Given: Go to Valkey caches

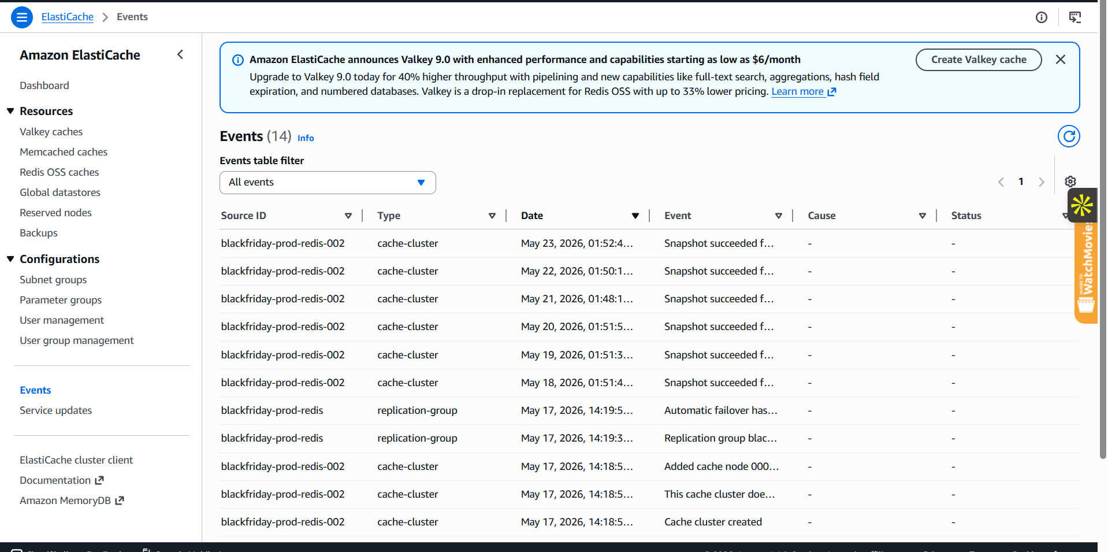Looking at the screenshot, I should (x=51, y=132).
